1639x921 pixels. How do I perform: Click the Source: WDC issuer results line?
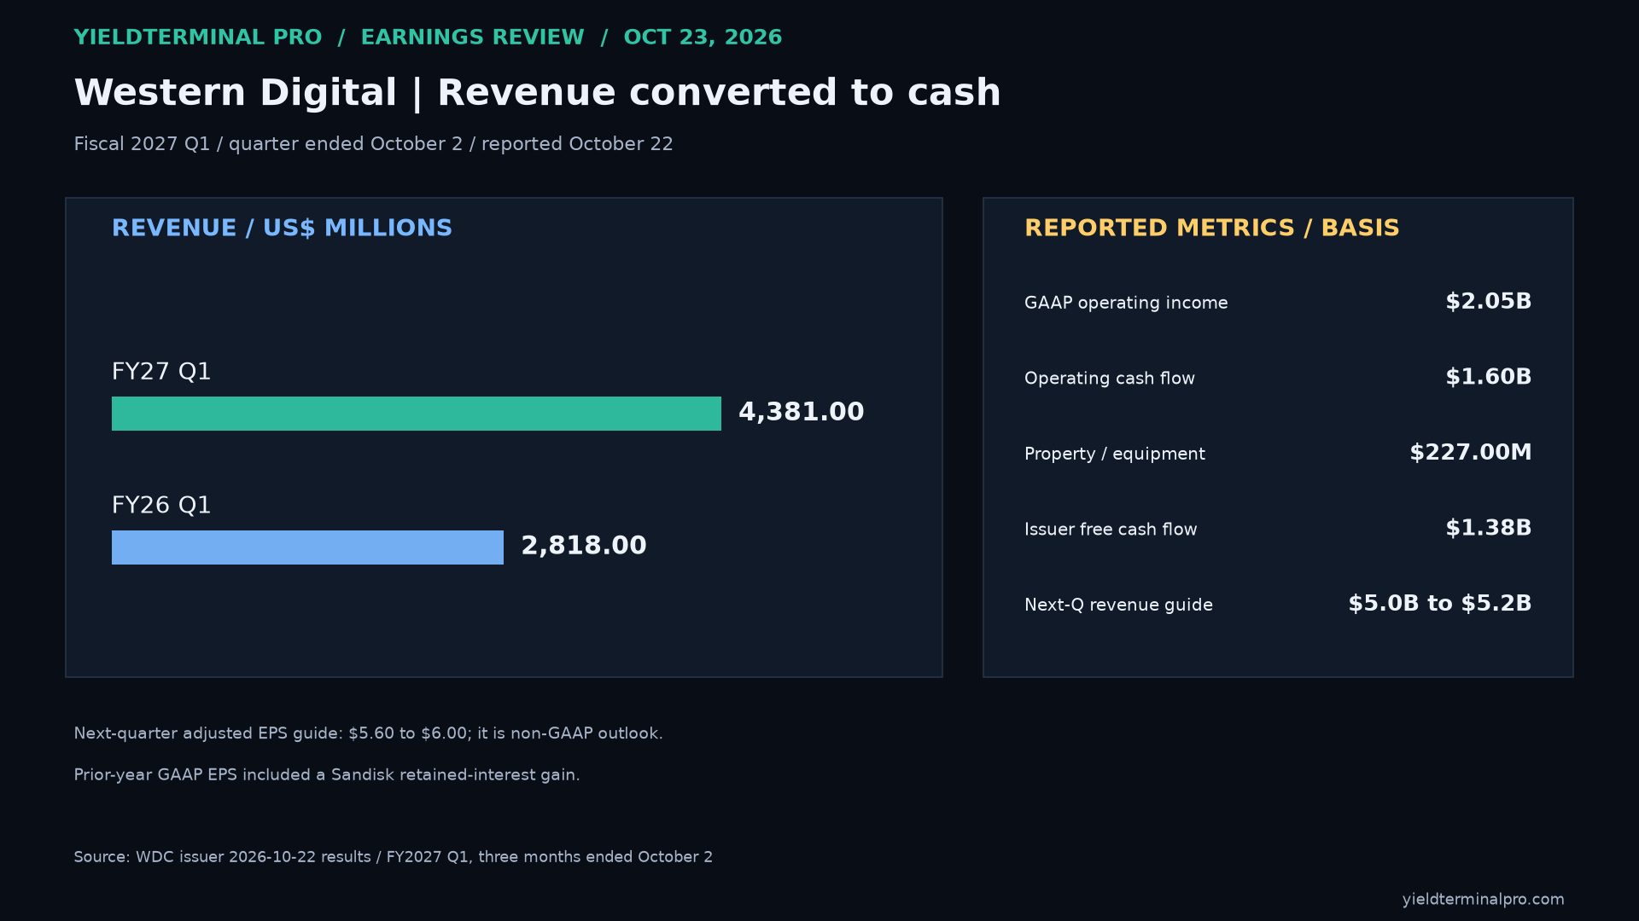coord(393,857)
